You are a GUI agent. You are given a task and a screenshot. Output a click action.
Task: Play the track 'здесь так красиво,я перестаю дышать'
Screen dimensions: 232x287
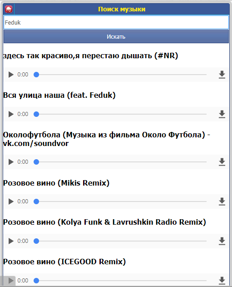(x=11, y=75)
